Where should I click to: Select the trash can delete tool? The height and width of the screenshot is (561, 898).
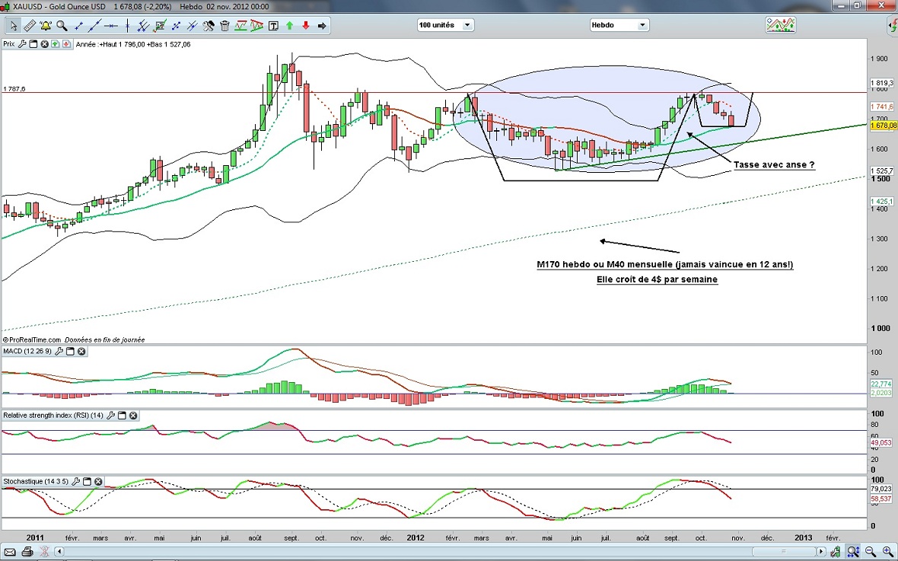point(224,26)
